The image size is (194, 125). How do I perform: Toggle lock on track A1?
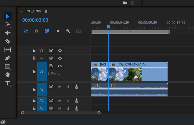34,89
